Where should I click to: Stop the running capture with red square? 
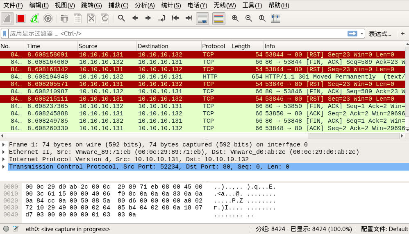pos(21,18)
